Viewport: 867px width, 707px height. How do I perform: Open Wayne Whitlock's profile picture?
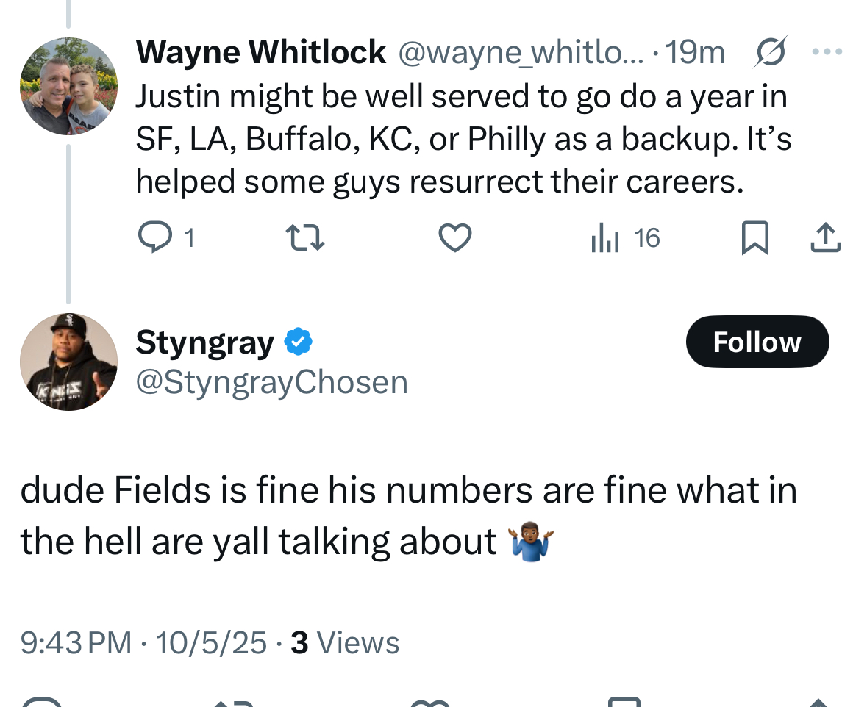tap(68, 86)
